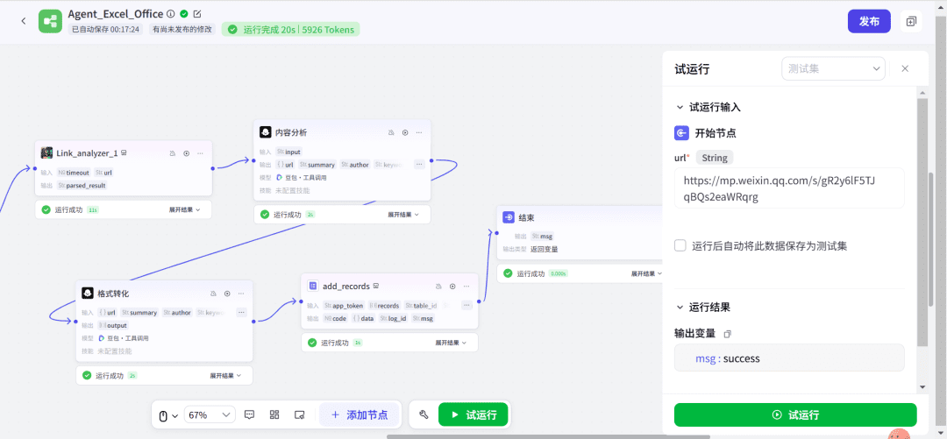Click the window icon right of 发布
Screen dimensions: 947x439
[x=911, y=22]
